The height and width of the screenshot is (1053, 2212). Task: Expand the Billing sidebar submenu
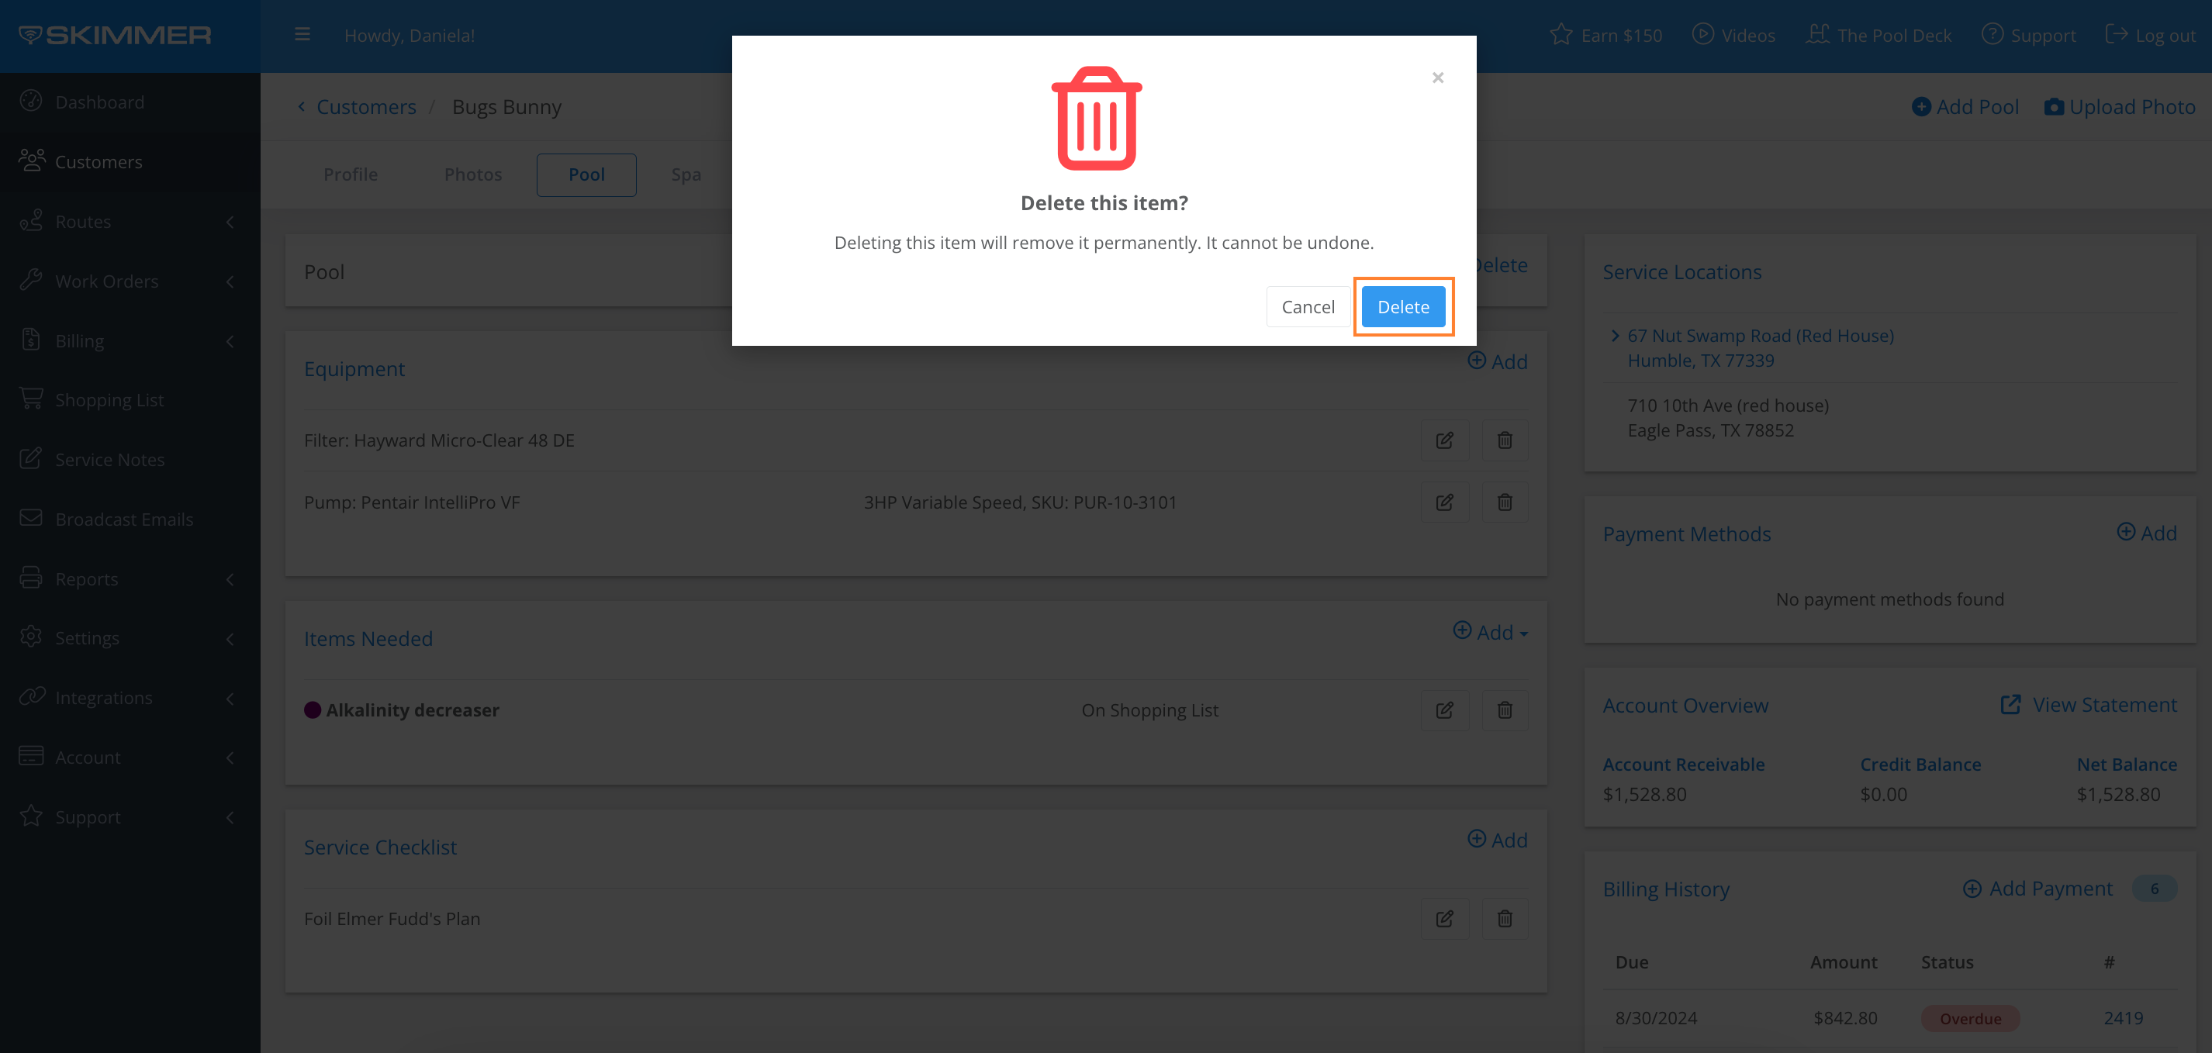point(230,340)
